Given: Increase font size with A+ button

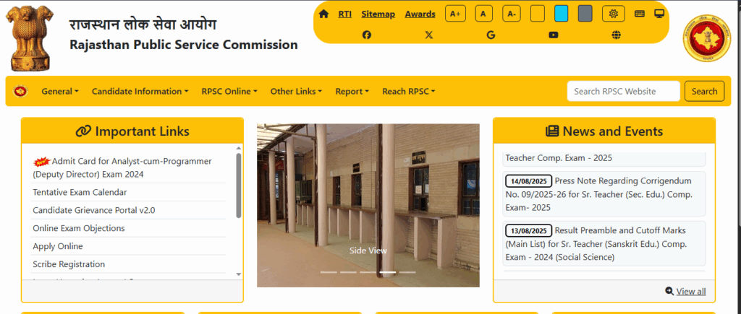Looking at the screenshot, I should pos(455,14).
